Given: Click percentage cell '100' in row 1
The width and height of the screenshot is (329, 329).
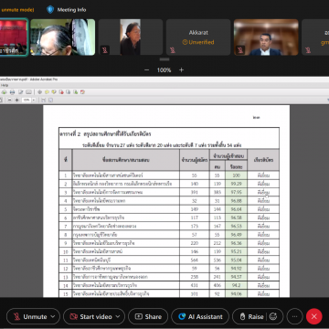Looking at the screenshot, I should pyautogui.click(x=236, y=175).
